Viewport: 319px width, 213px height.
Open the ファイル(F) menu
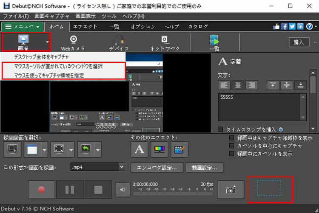point(16,16)
